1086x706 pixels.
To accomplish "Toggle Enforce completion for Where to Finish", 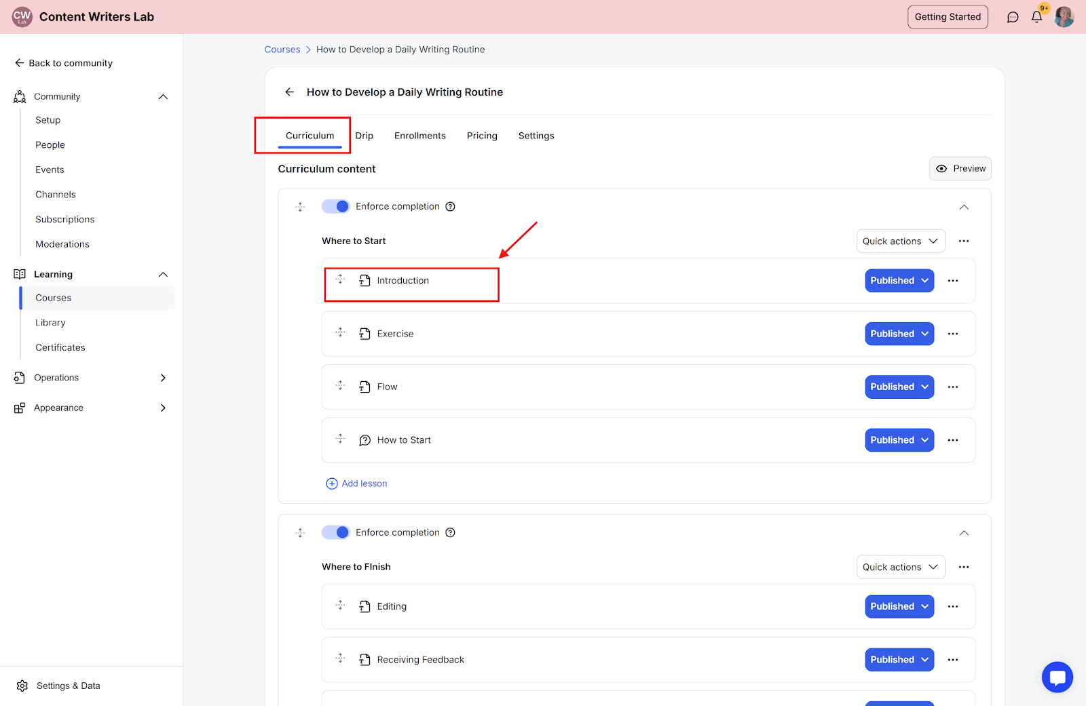I will pos(335,532).
